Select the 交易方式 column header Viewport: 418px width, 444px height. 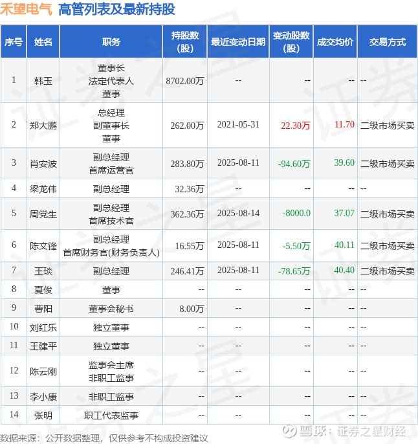[388, 42]
